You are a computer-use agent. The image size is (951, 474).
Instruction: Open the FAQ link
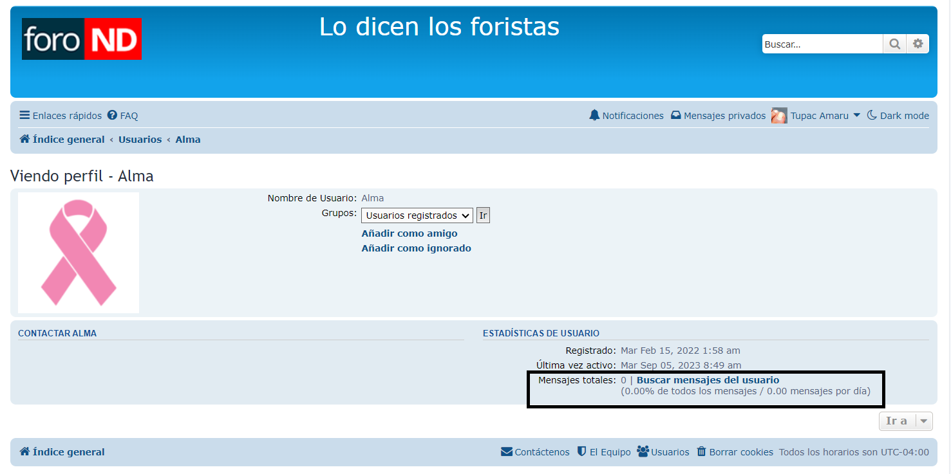[123, 116]
